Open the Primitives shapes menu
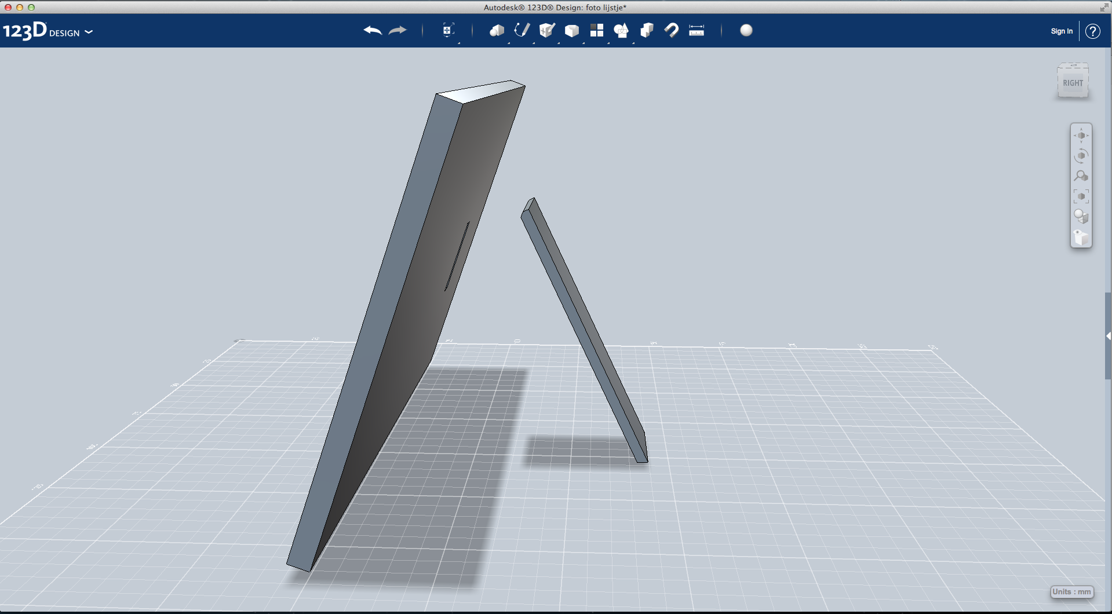1112x614 pixels. point(497,30)
